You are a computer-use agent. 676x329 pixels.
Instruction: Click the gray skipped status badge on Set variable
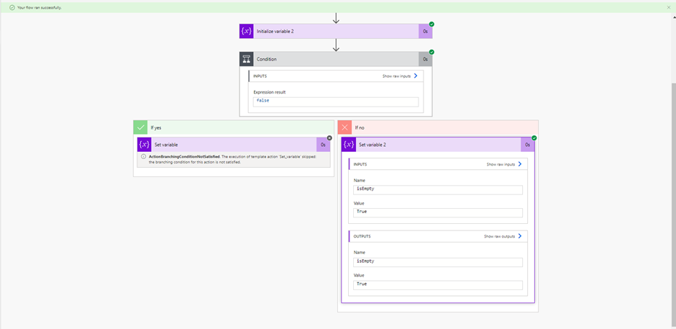pos(329,138)
